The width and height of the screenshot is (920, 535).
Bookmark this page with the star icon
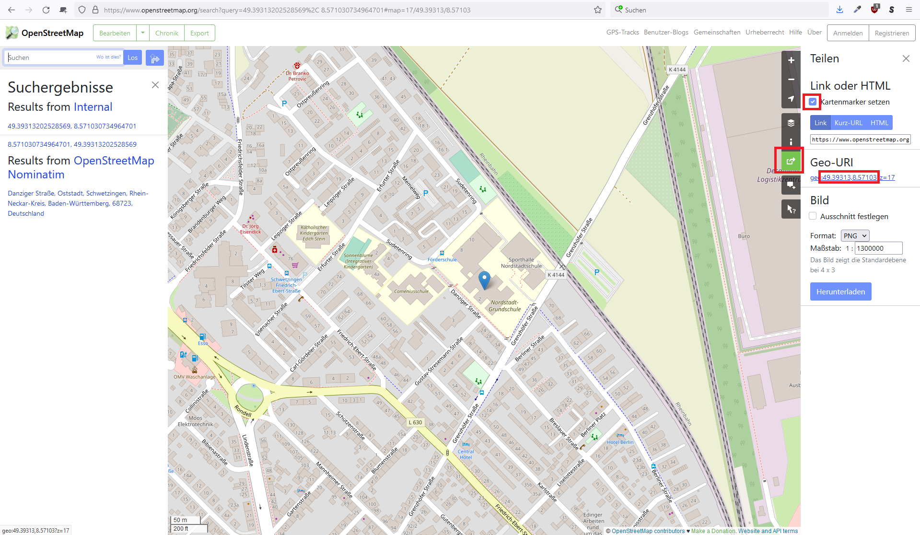[598, 10]
